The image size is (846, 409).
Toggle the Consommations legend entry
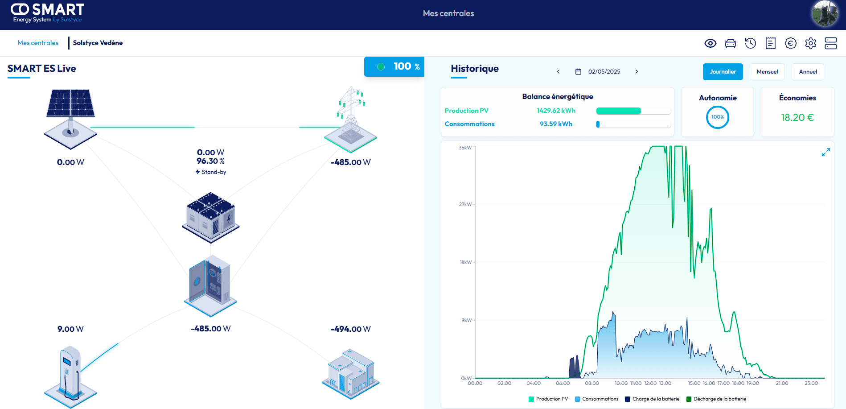pos(597,399)
